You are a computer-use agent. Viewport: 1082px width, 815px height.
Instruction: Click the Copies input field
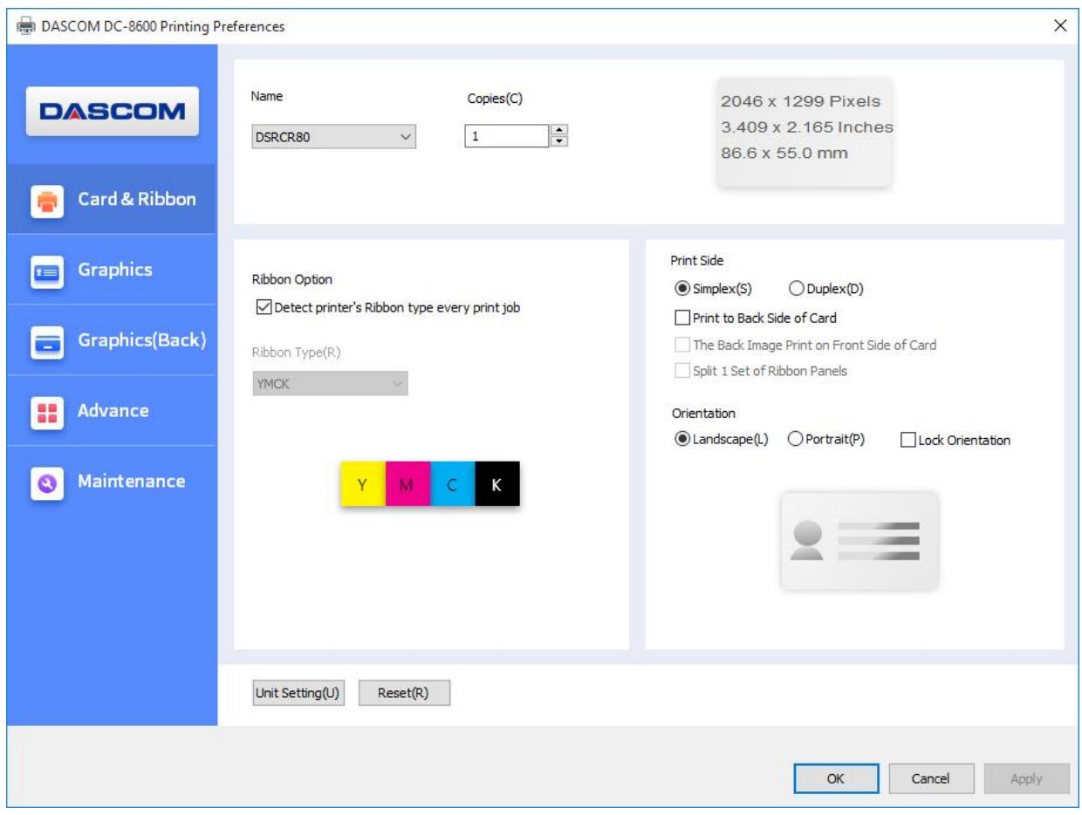click(x=509, y=136)
